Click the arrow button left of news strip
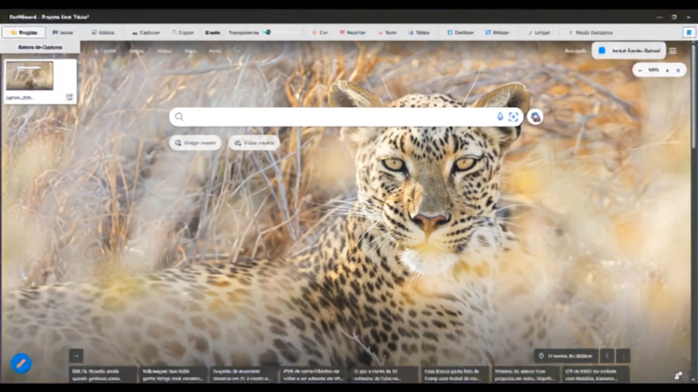The width and height of the screenshot is (698, 392). coord(76,356)
